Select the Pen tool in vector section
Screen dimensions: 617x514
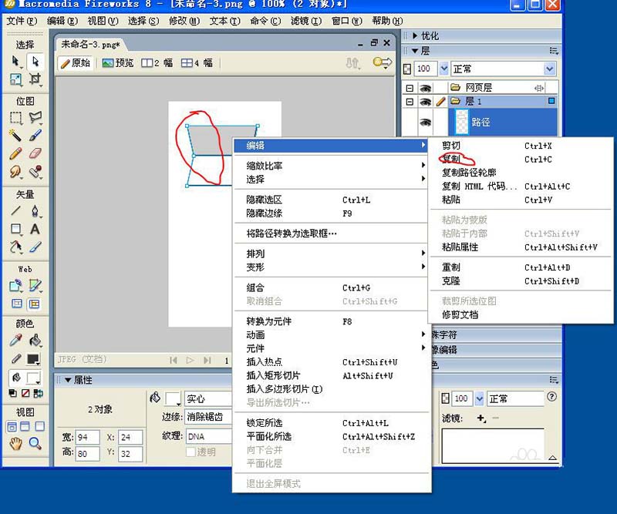tap(35, 211)
